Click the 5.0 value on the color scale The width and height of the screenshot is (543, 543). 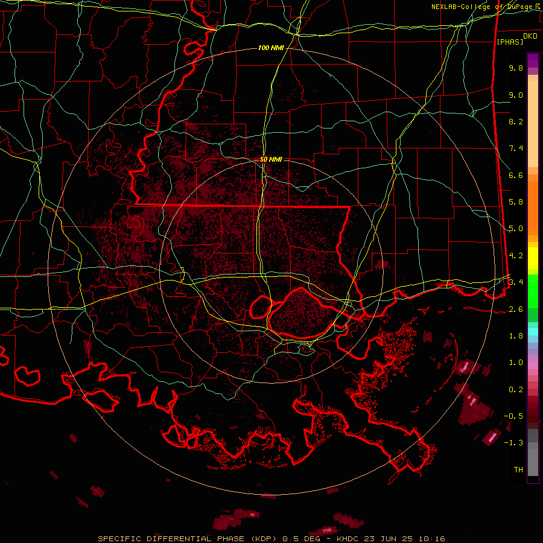(x=516, y=229)
